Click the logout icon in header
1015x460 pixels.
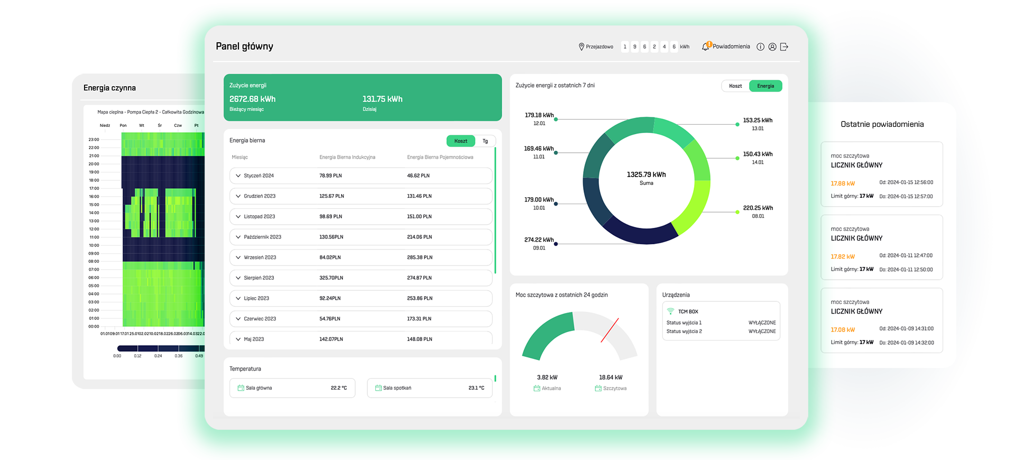coord(784,47)
